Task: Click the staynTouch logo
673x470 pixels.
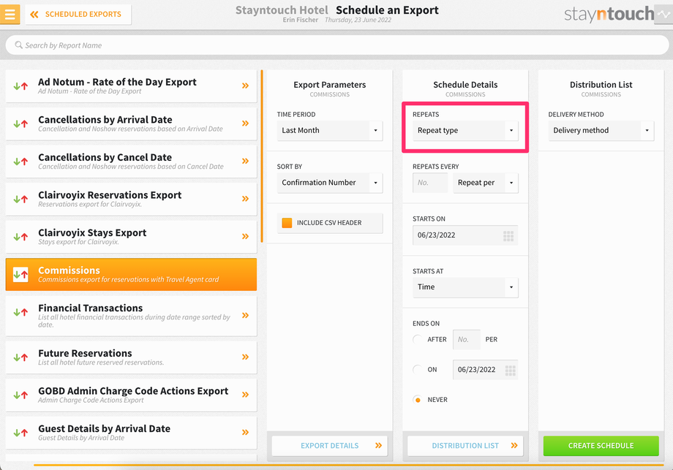Action: pyautogui.click(x=609, y=14)
